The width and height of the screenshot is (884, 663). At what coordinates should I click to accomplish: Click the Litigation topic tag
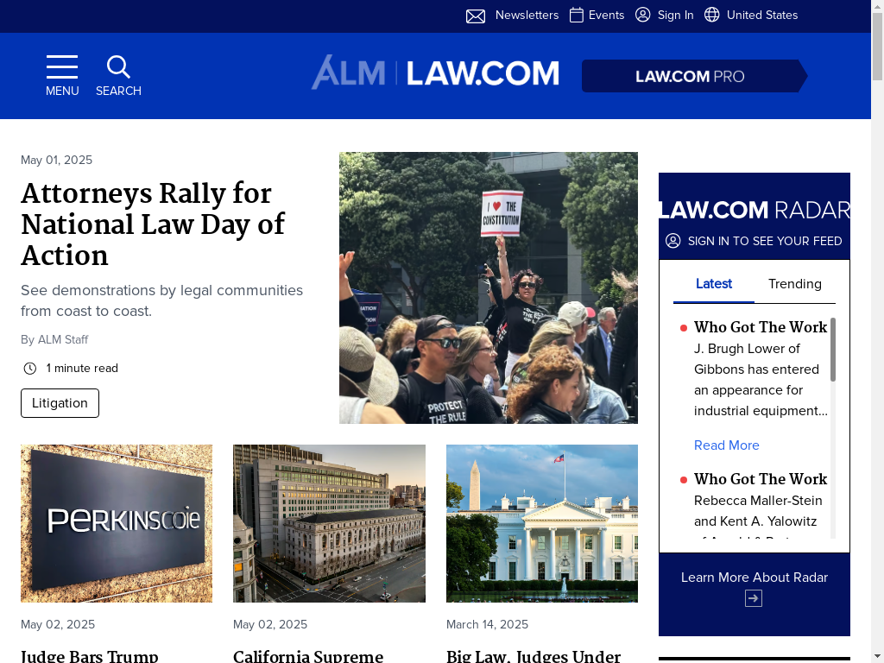[x=60, y=403]
